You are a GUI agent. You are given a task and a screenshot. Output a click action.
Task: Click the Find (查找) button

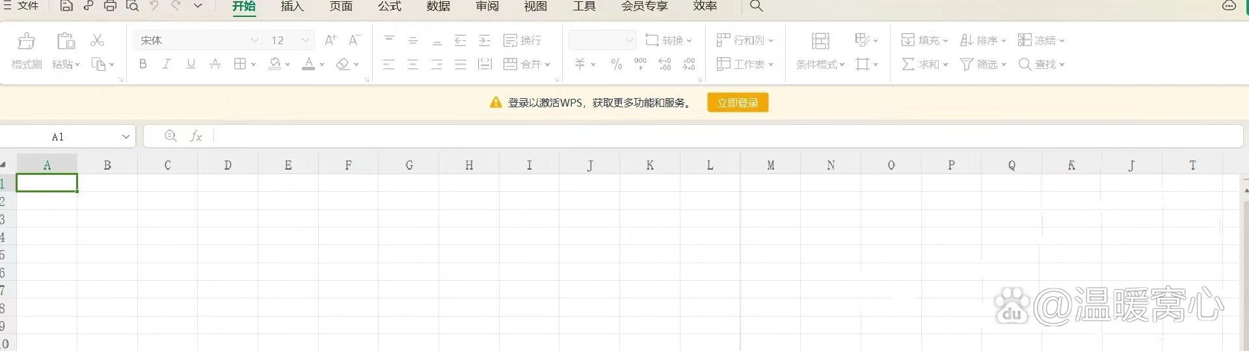click(1041, 64)
